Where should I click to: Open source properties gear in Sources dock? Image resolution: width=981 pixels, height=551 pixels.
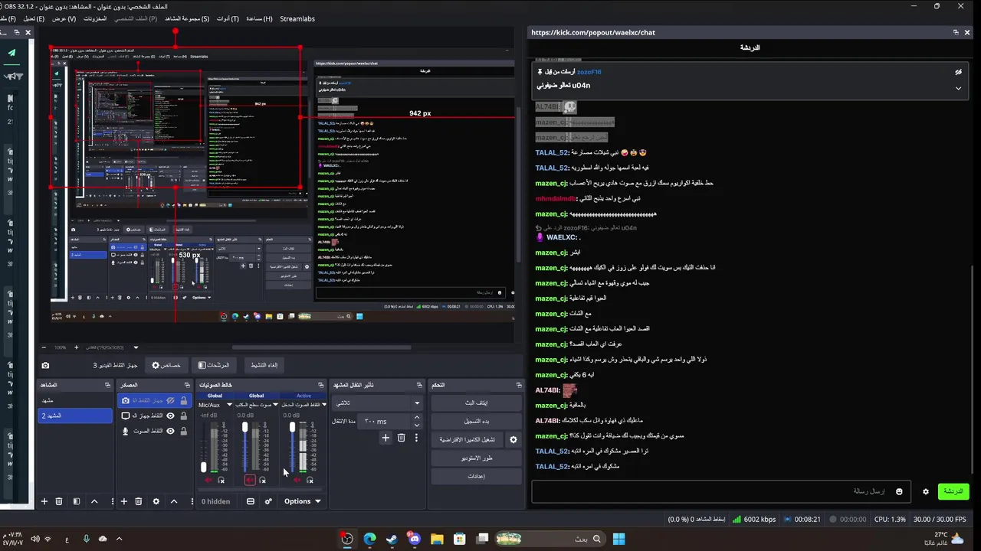tap(156, 501)
